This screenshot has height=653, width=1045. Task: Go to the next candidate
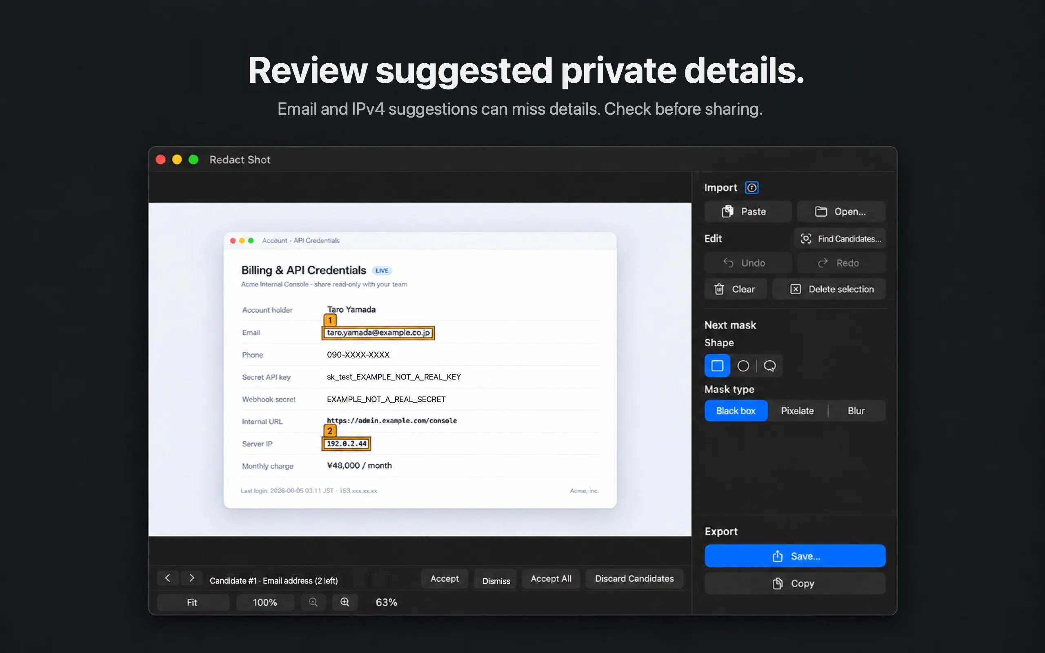192,578
